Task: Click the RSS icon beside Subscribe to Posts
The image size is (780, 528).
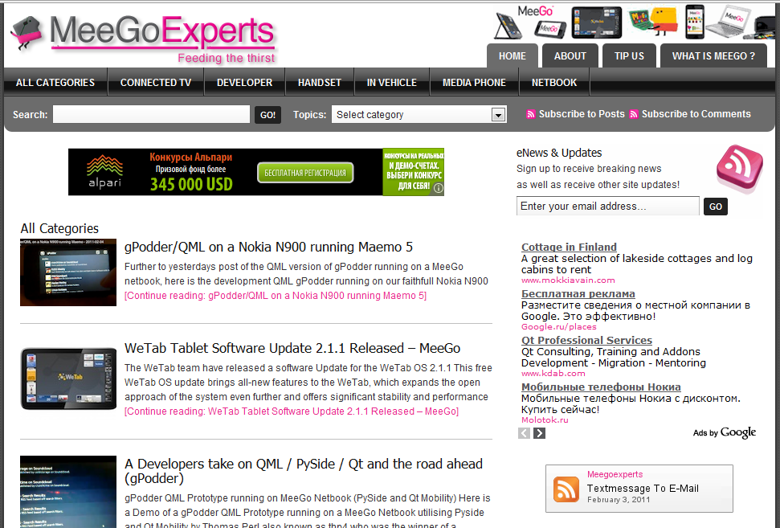Action: [531, 114]
